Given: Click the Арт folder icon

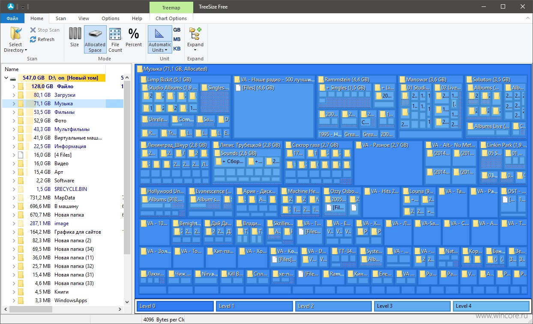Looking at the screenshot, I should 21,172.
